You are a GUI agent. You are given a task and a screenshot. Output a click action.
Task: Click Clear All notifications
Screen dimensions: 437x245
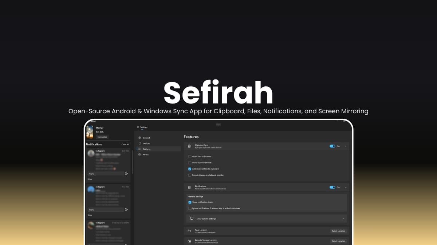pyautogui.click(x=125, y=144)
